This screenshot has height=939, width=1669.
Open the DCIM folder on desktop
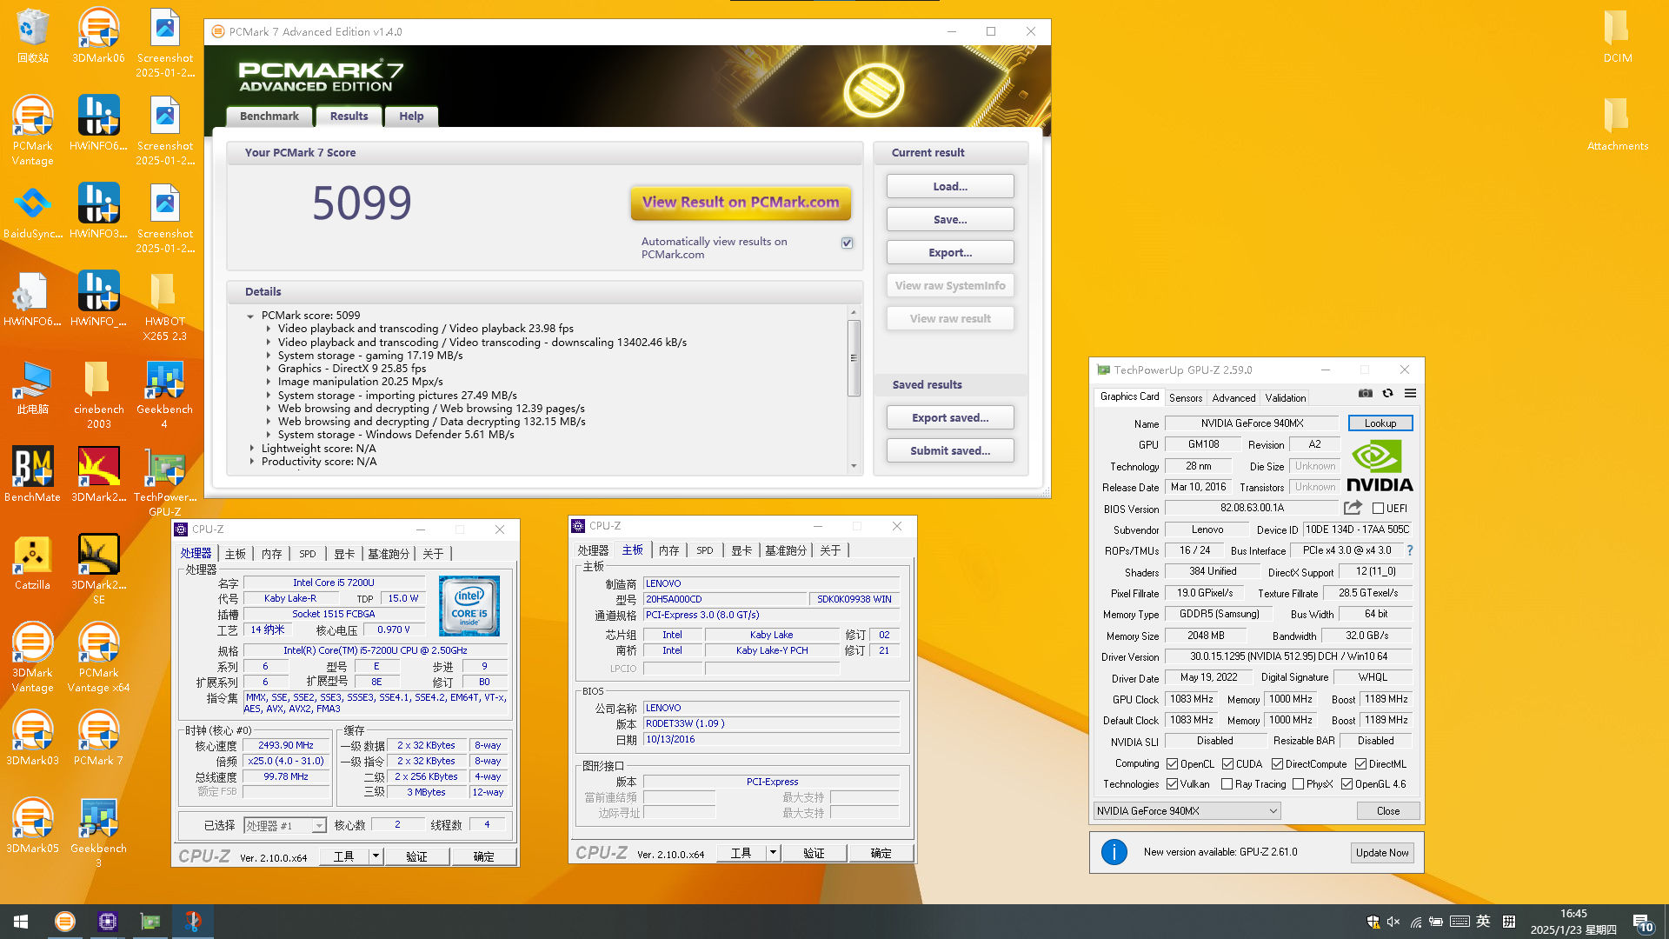point(1617,37)
